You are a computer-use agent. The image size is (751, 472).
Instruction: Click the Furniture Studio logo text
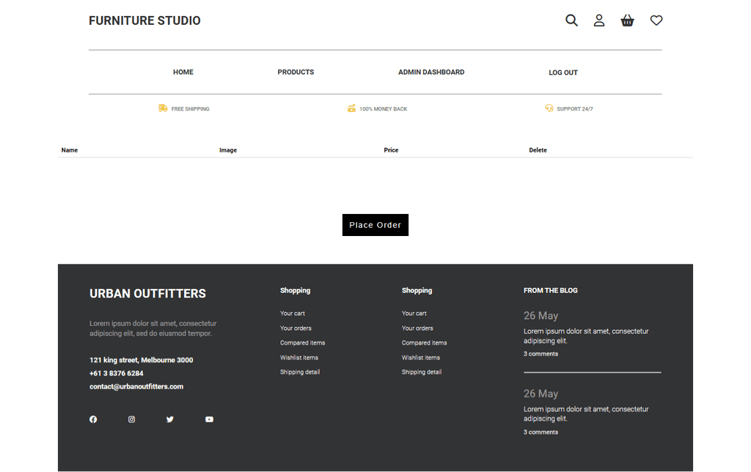144,21
